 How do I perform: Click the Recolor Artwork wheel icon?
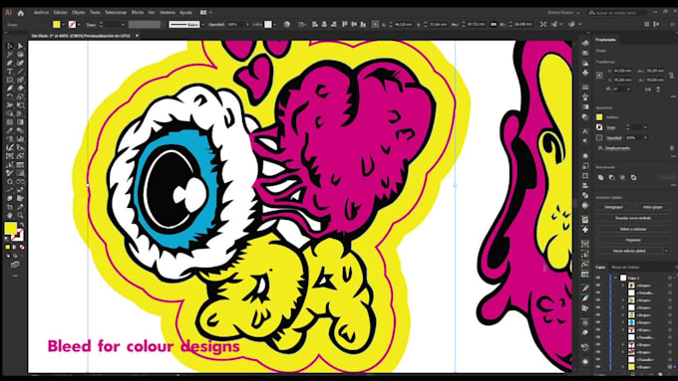click(x=287, y=25)
